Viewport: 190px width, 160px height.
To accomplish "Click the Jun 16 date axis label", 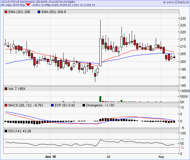I will click(50, 157).
